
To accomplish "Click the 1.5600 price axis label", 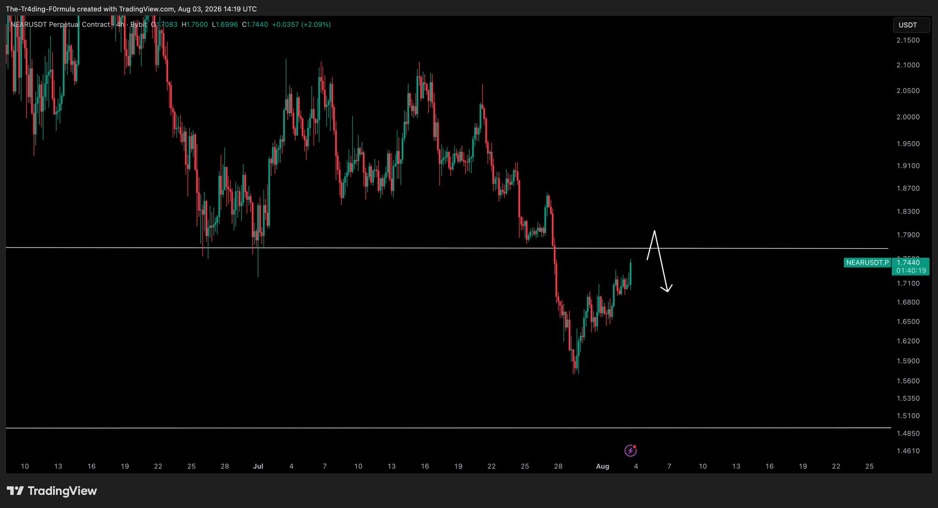I will click(x=908, y=381).
